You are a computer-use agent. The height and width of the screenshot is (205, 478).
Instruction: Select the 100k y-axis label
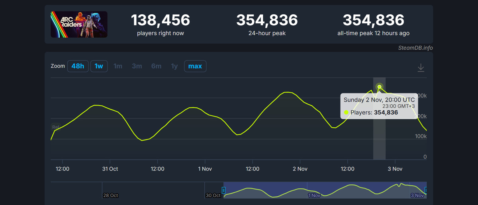(x=421, y=136)
